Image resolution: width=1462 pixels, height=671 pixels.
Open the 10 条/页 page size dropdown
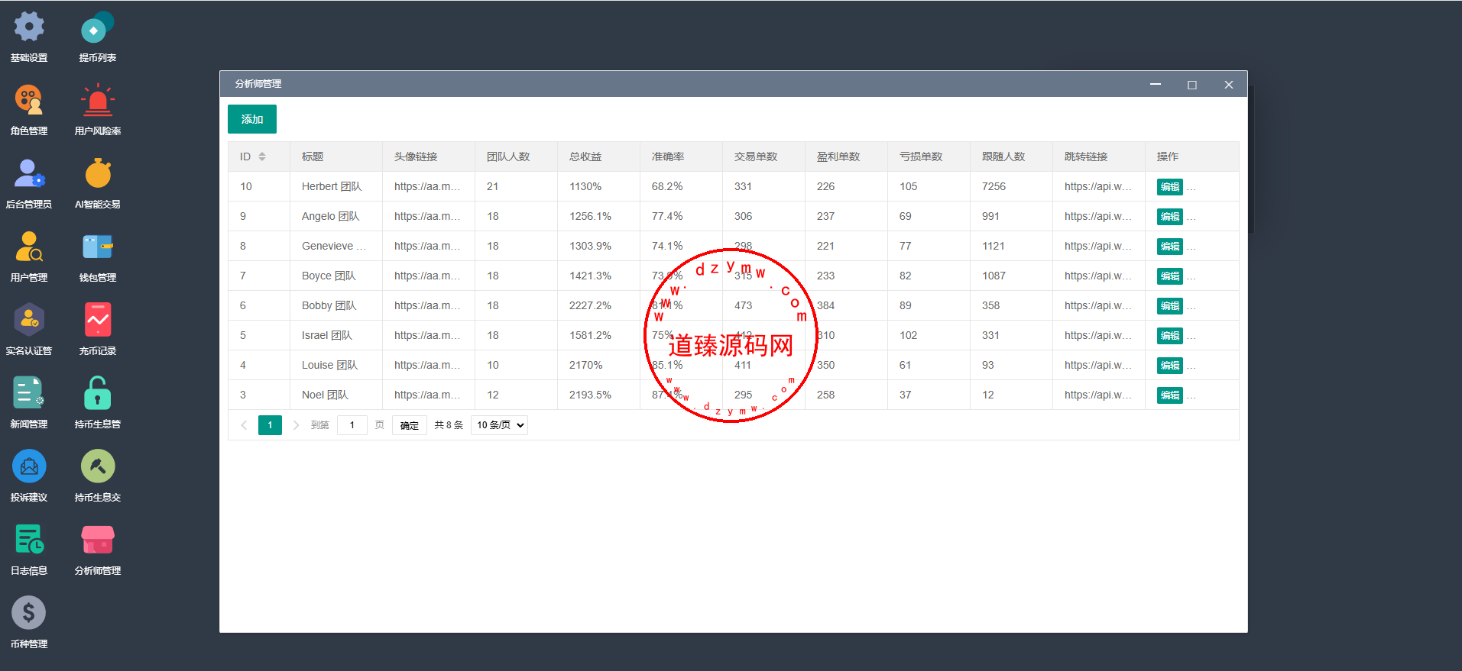(499, 425)
